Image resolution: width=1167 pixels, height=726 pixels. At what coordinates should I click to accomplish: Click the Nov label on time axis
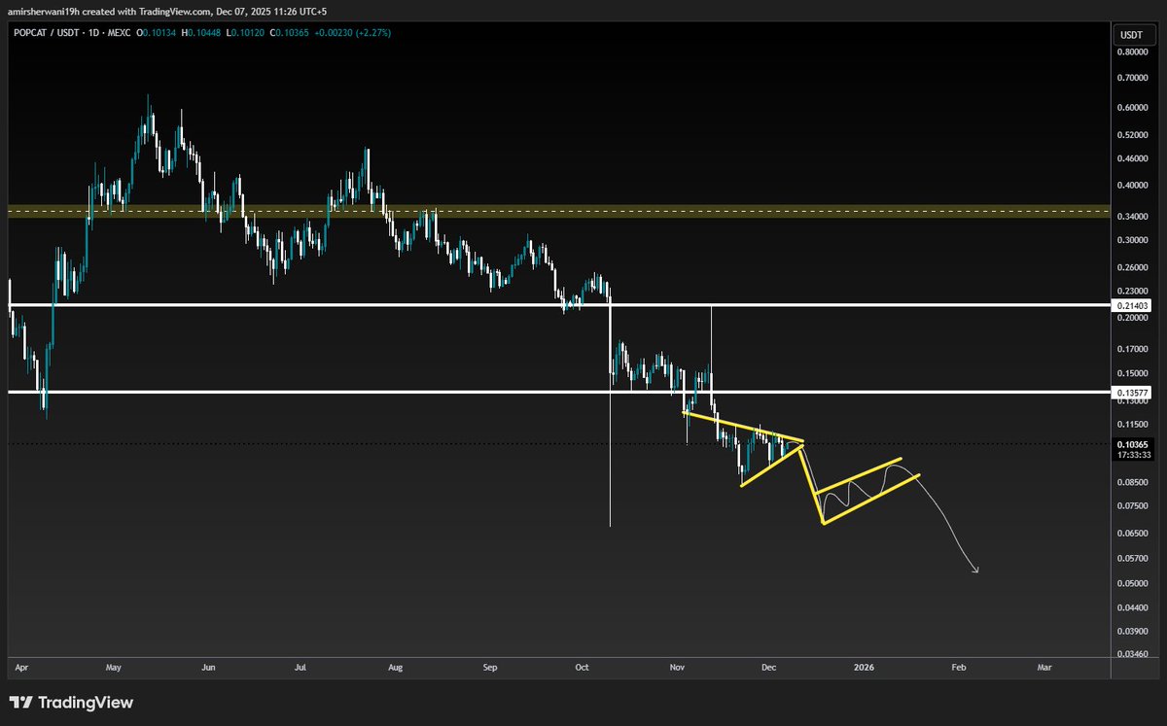coord(678,668)
